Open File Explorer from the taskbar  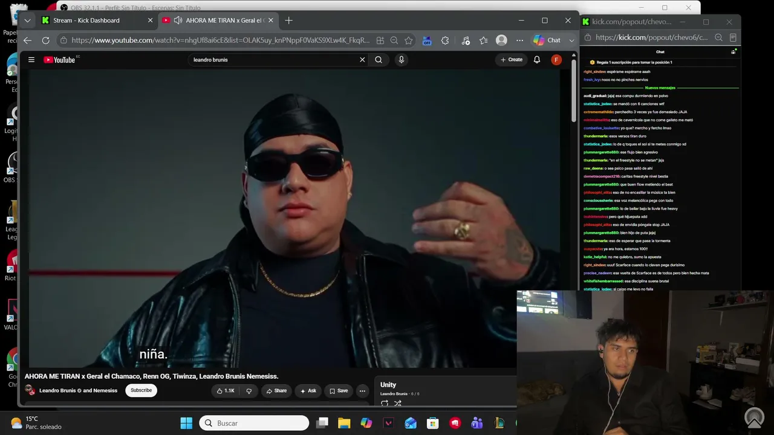pos(344,423)
